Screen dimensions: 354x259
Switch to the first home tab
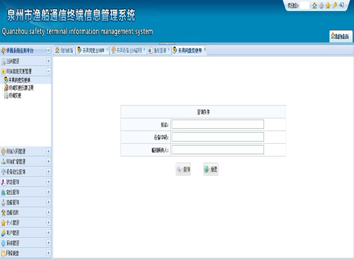(65, 50)
